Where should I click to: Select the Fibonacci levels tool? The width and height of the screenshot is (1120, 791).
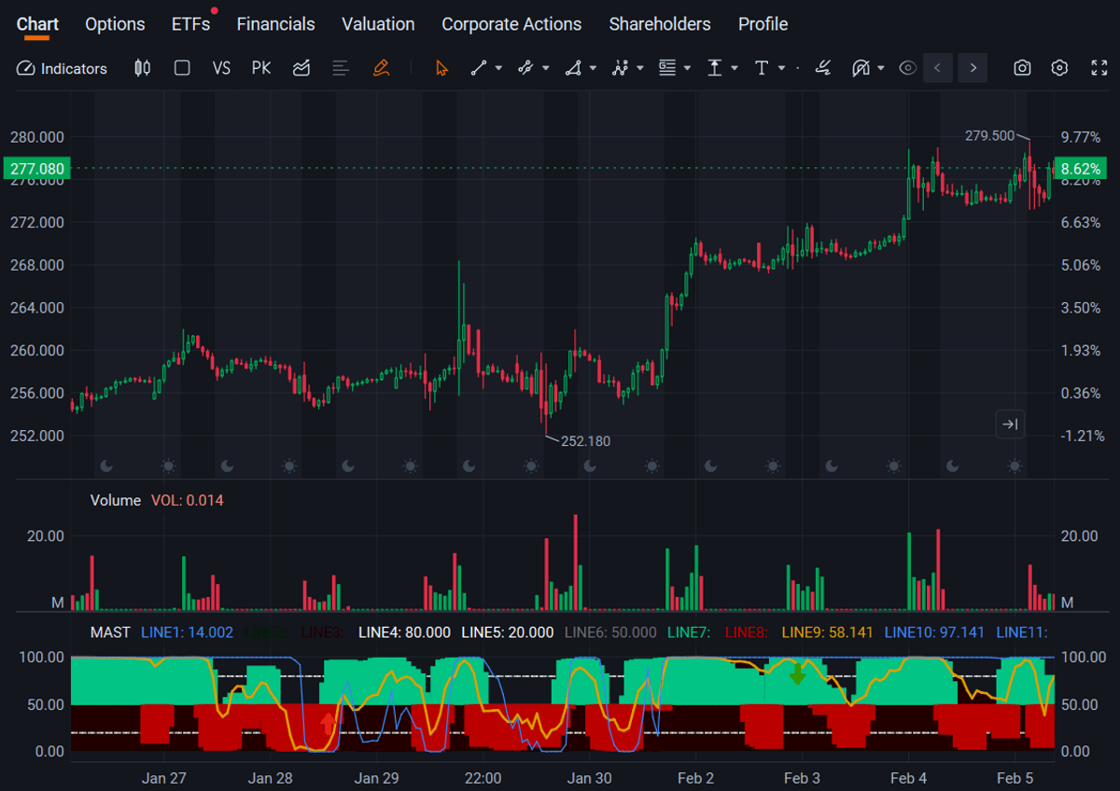tap(667, 68)
